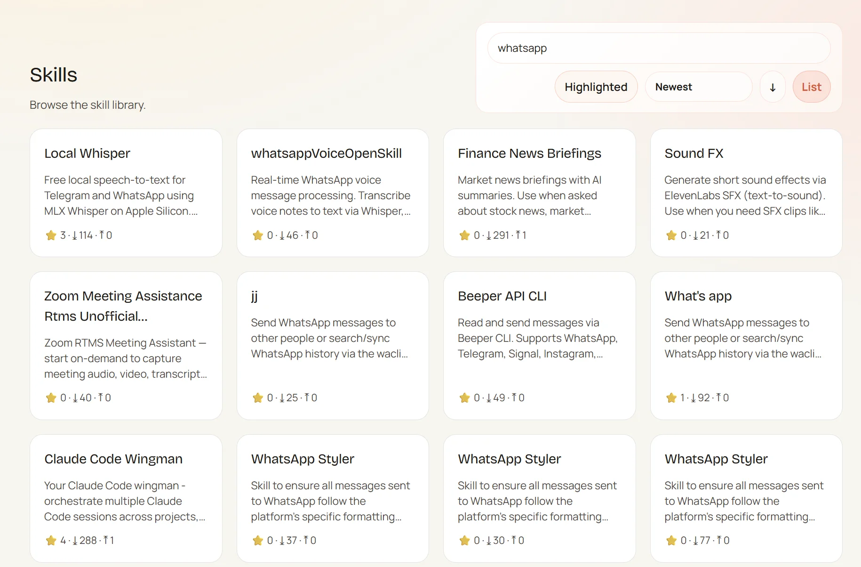This screenshot has height=567, width=861.
Task: Click the star icon on Local Whisper
Action: 51,235
